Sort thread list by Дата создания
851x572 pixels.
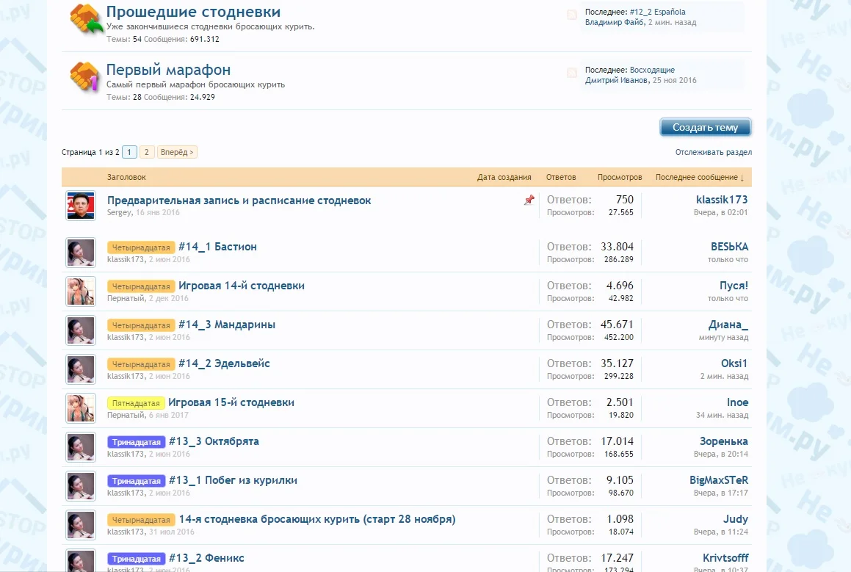tap(504, 177)
